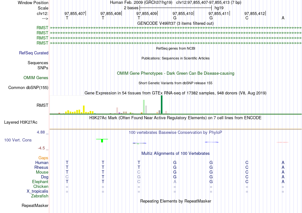Viewport: 302px width, 213px height.
Task: Click the SNPs track label
Action: (43, 68)
